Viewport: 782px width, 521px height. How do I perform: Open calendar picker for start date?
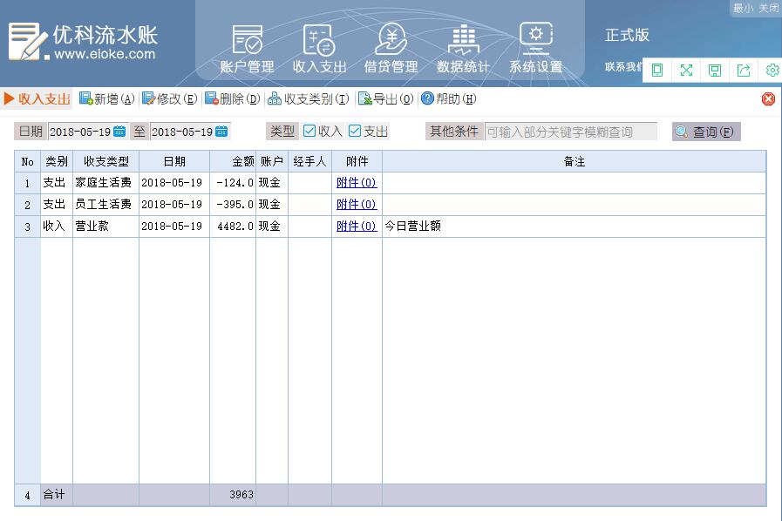pos(119,132)
